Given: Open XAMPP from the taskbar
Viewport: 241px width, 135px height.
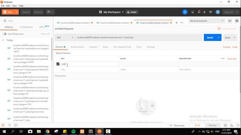Looking at the screenshot, I should tap(82, 132).
